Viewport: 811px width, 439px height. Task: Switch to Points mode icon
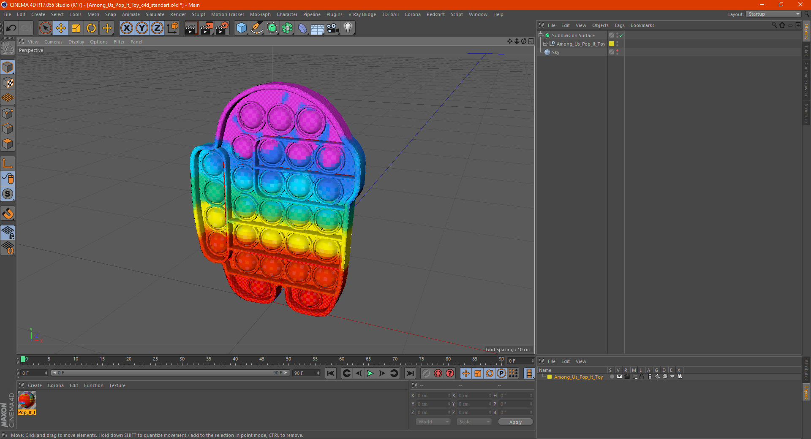pyautogui.click(x=8, y=114)
